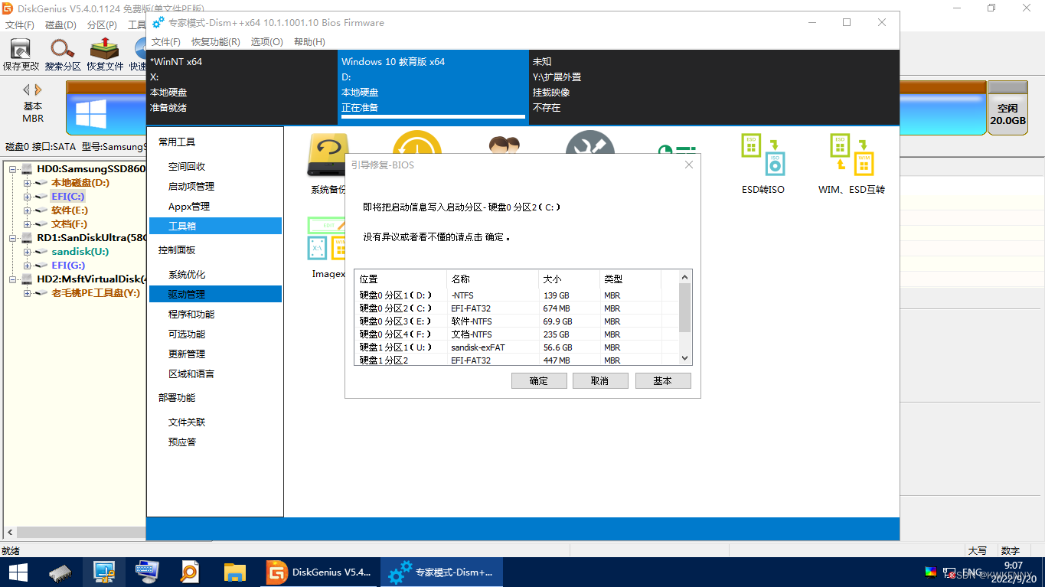Click the Windows logo partition on disk map
Screen dimensions: 1045x587
pos(90,114)
